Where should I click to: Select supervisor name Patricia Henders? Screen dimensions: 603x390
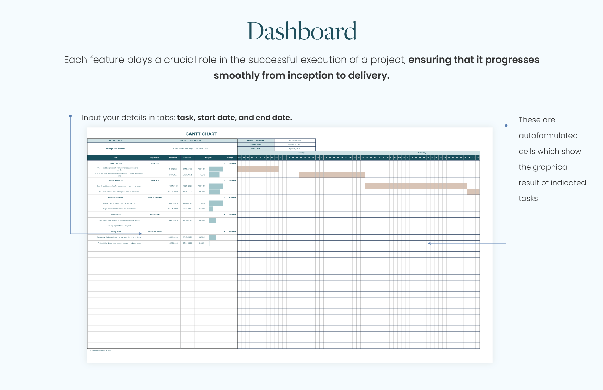pyautogui.click(x=155, y=197)
